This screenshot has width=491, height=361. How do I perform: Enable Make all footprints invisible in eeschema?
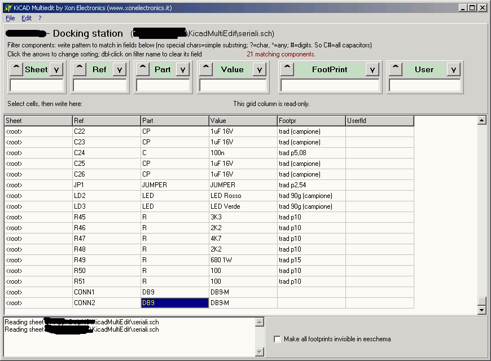[277, 339]
